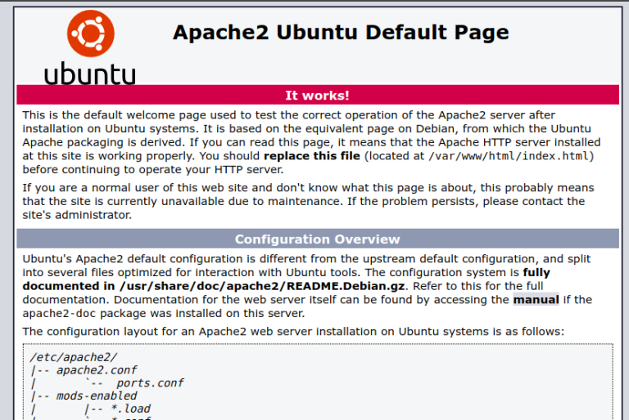This screenshot has width=629, height=420.
Task: Click the black "ubuntu" wordmark under the logo
Action: click(90, 73)
